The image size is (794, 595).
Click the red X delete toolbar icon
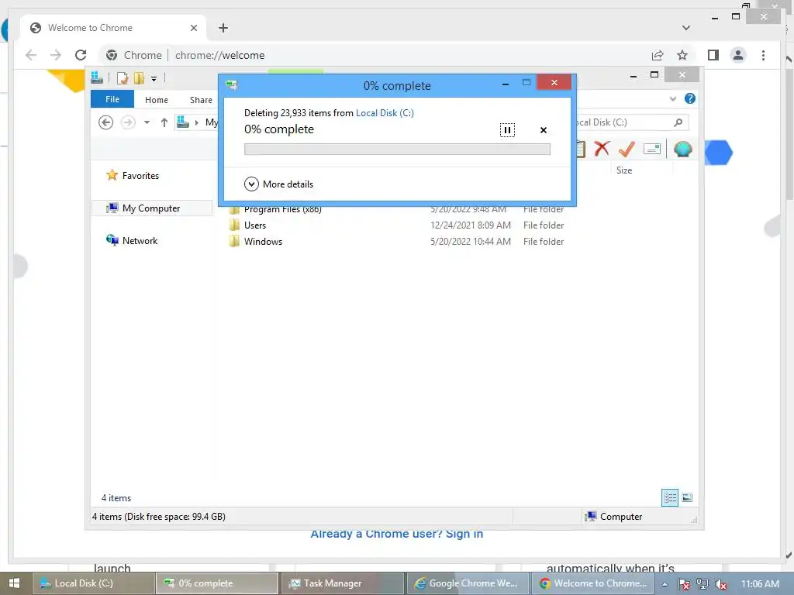(x=602, y=149)
